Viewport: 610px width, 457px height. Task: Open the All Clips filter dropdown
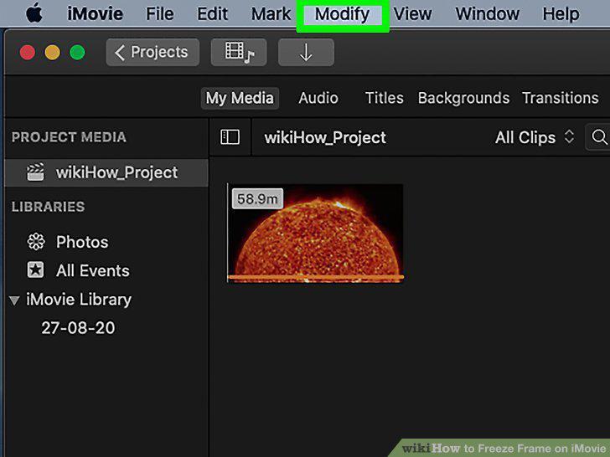pyautogui.click(x=535, y=137)
